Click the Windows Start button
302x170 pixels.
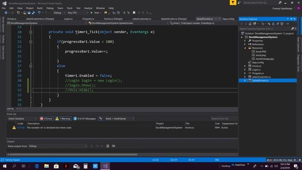click(x=5, y=166)
